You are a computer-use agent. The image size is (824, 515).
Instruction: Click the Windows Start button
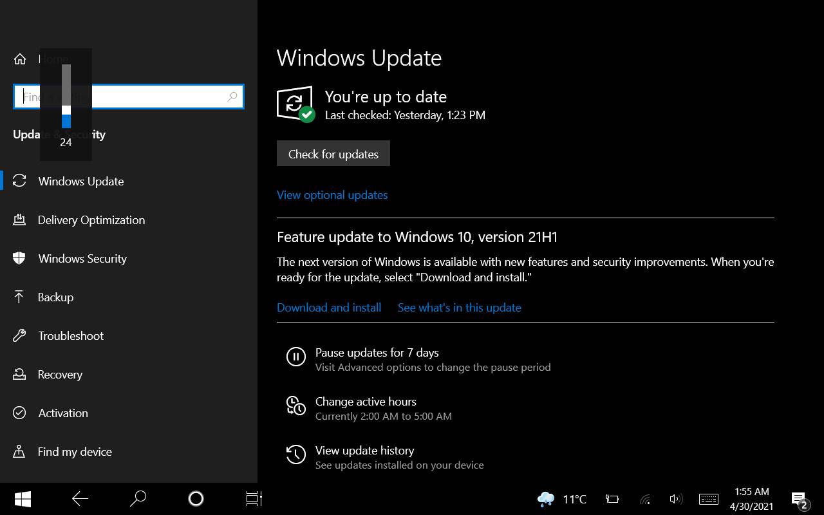(23, 499)
